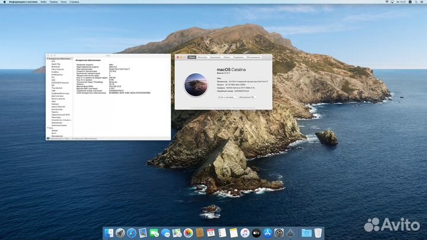Click the Обновление ПО button
Viewport: 427px width, 240px height.
[247, 97]
